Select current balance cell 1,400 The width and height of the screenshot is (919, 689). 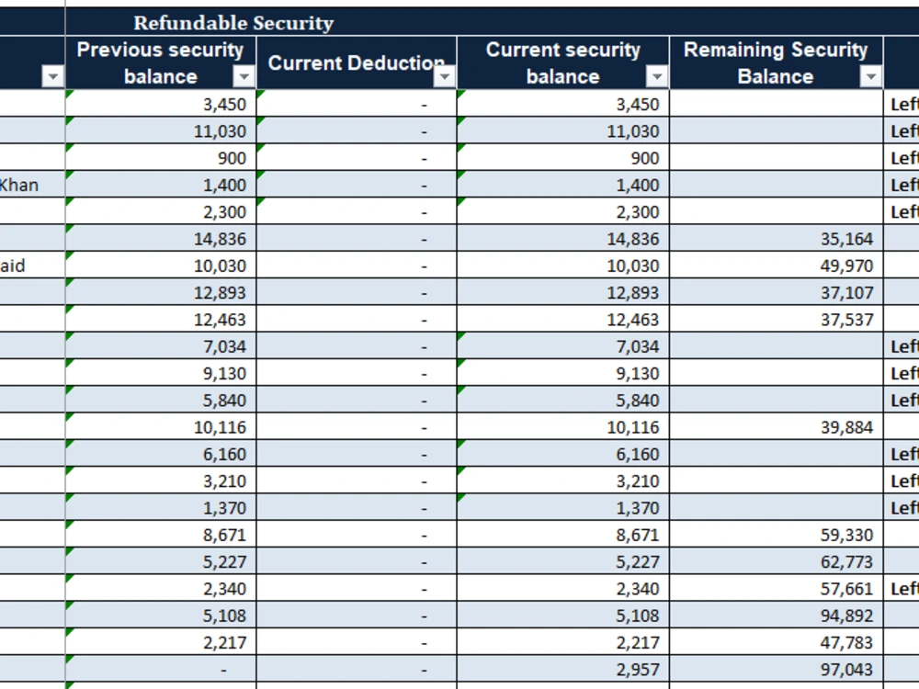562,185
